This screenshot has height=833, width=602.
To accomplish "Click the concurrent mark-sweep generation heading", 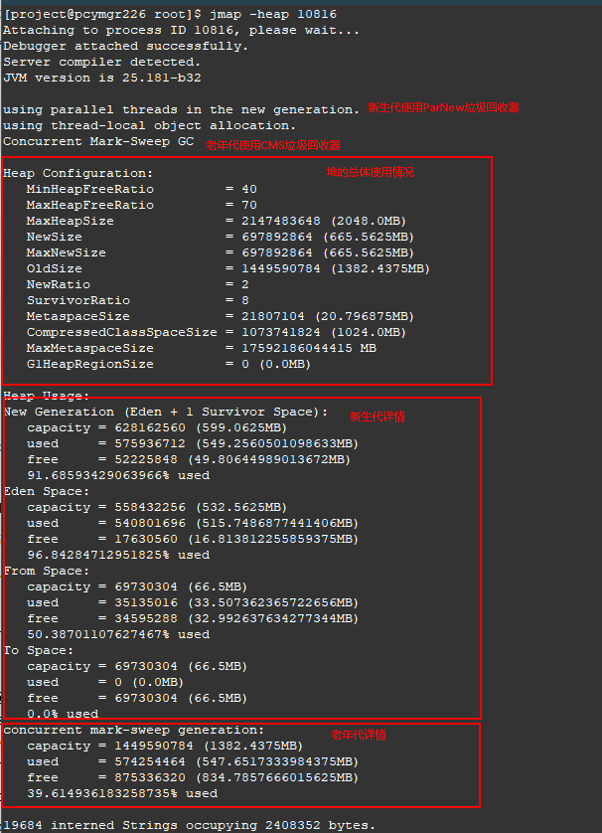I will [134, 730].
